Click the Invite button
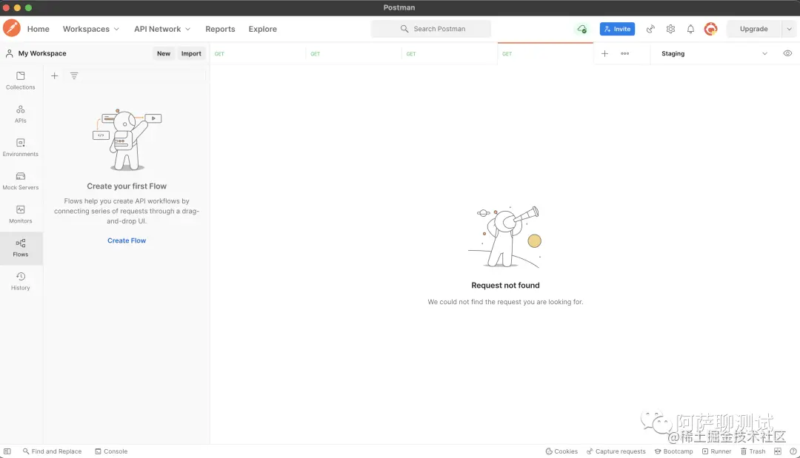 [617, 29]
